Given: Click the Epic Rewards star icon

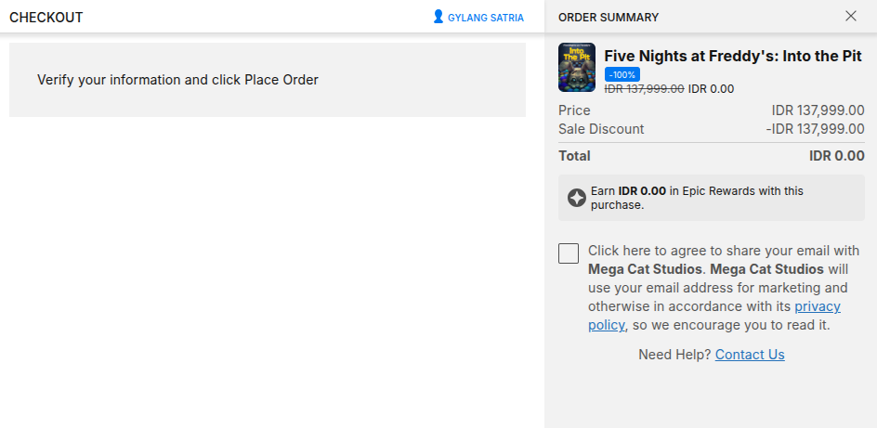Looking at the screenshot, I should (x=577, y=197).
